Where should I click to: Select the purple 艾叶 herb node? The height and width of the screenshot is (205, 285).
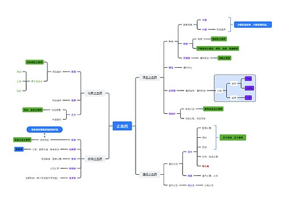[190, 152]
